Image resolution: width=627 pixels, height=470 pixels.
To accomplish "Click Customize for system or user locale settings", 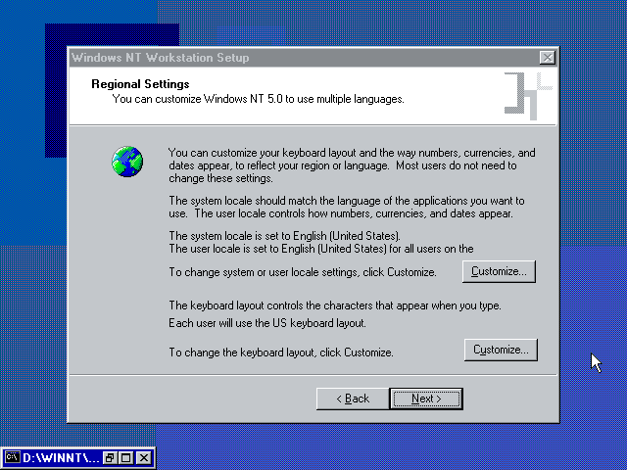I will (499, 272).
